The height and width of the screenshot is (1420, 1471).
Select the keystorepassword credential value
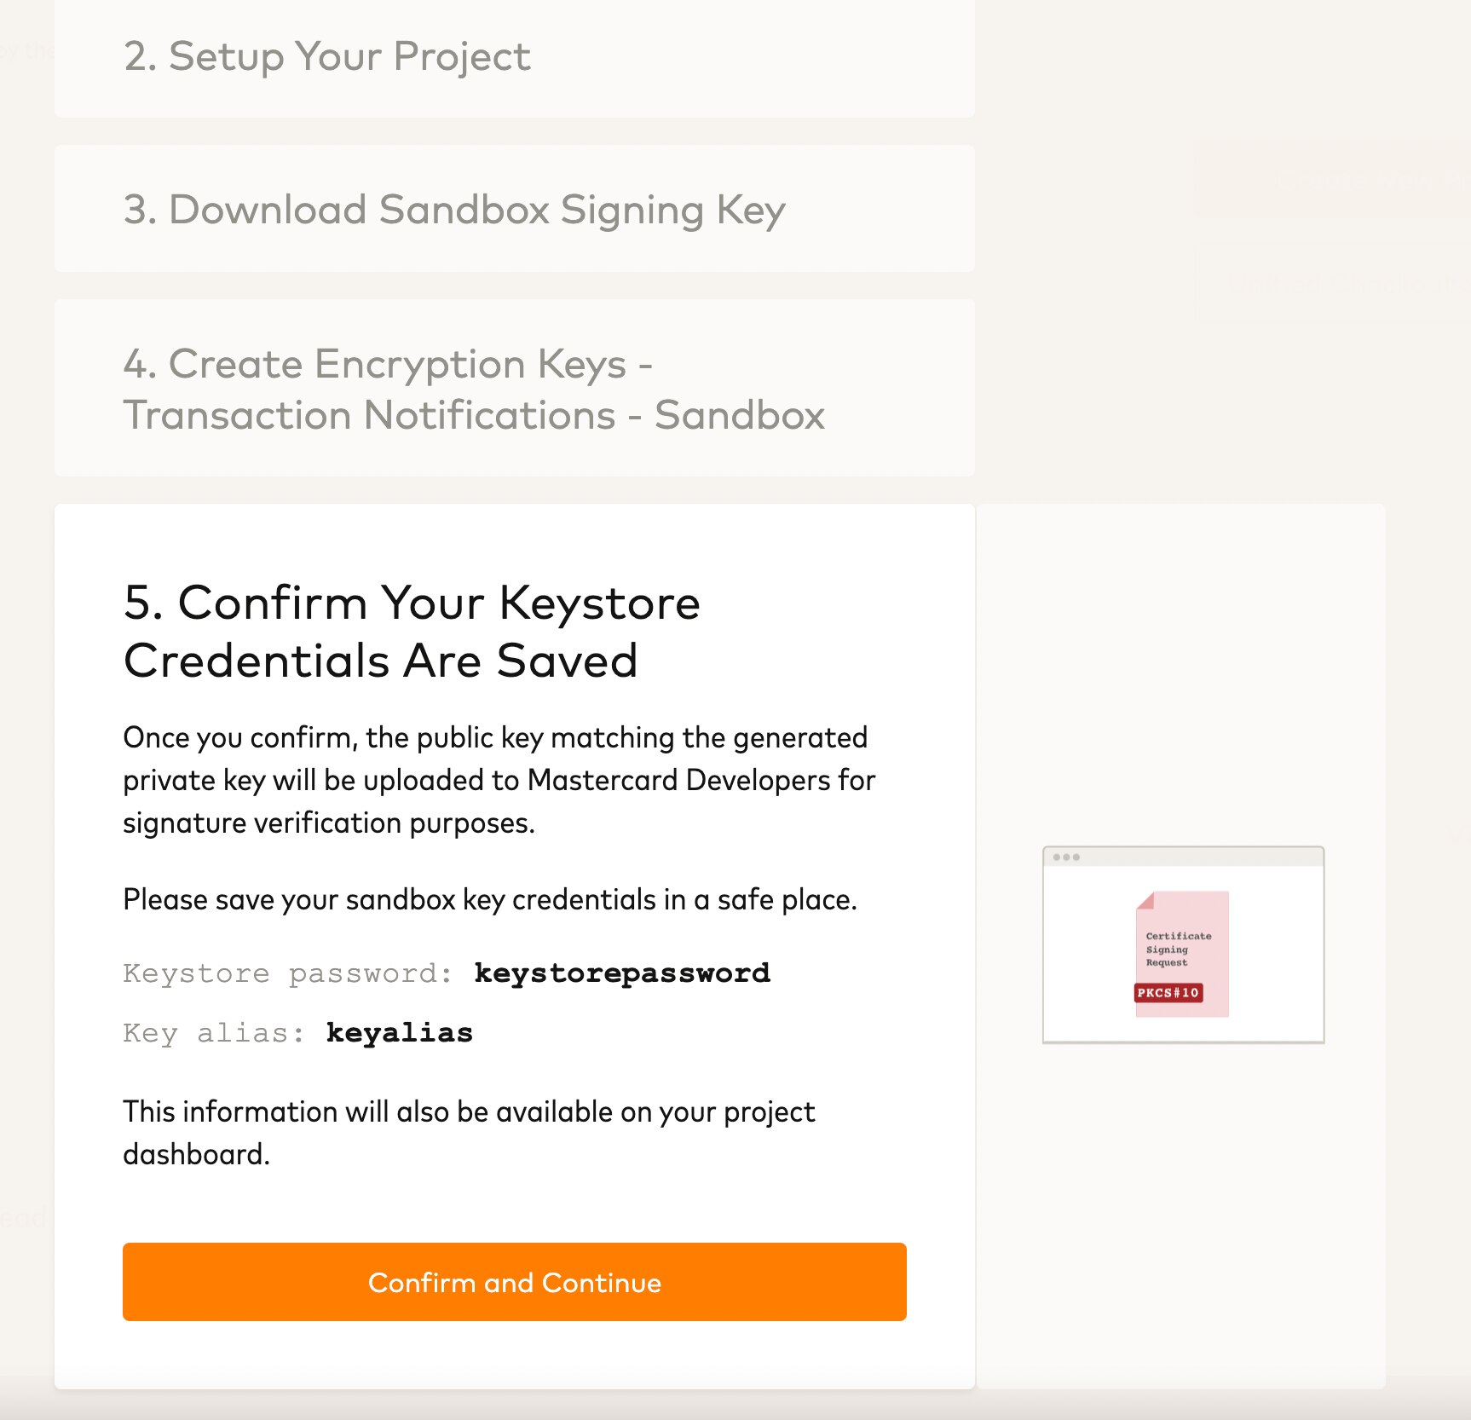click(622, 973)
